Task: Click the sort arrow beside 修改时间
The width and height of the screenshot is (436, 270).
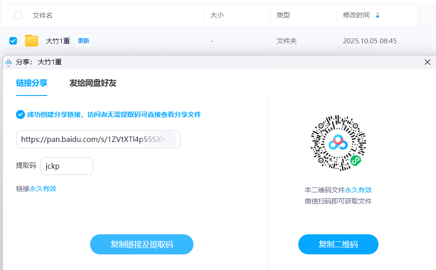Action: (x=378, y=16)
